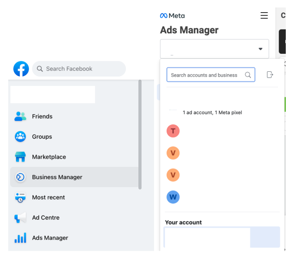The height and width of the screenshot is (257, 294).
Task: Open the Most recent feed icon
Action: click(20, 197)
